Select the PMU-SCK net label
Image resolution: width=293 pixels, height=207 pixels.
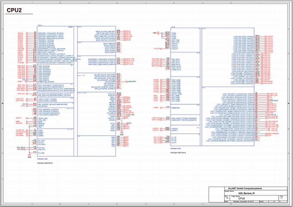(x=21, y=66)
